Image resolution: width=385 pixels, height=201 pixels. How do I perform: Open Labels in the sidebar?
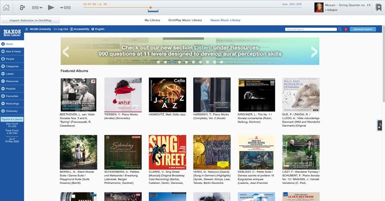[12, 74]
